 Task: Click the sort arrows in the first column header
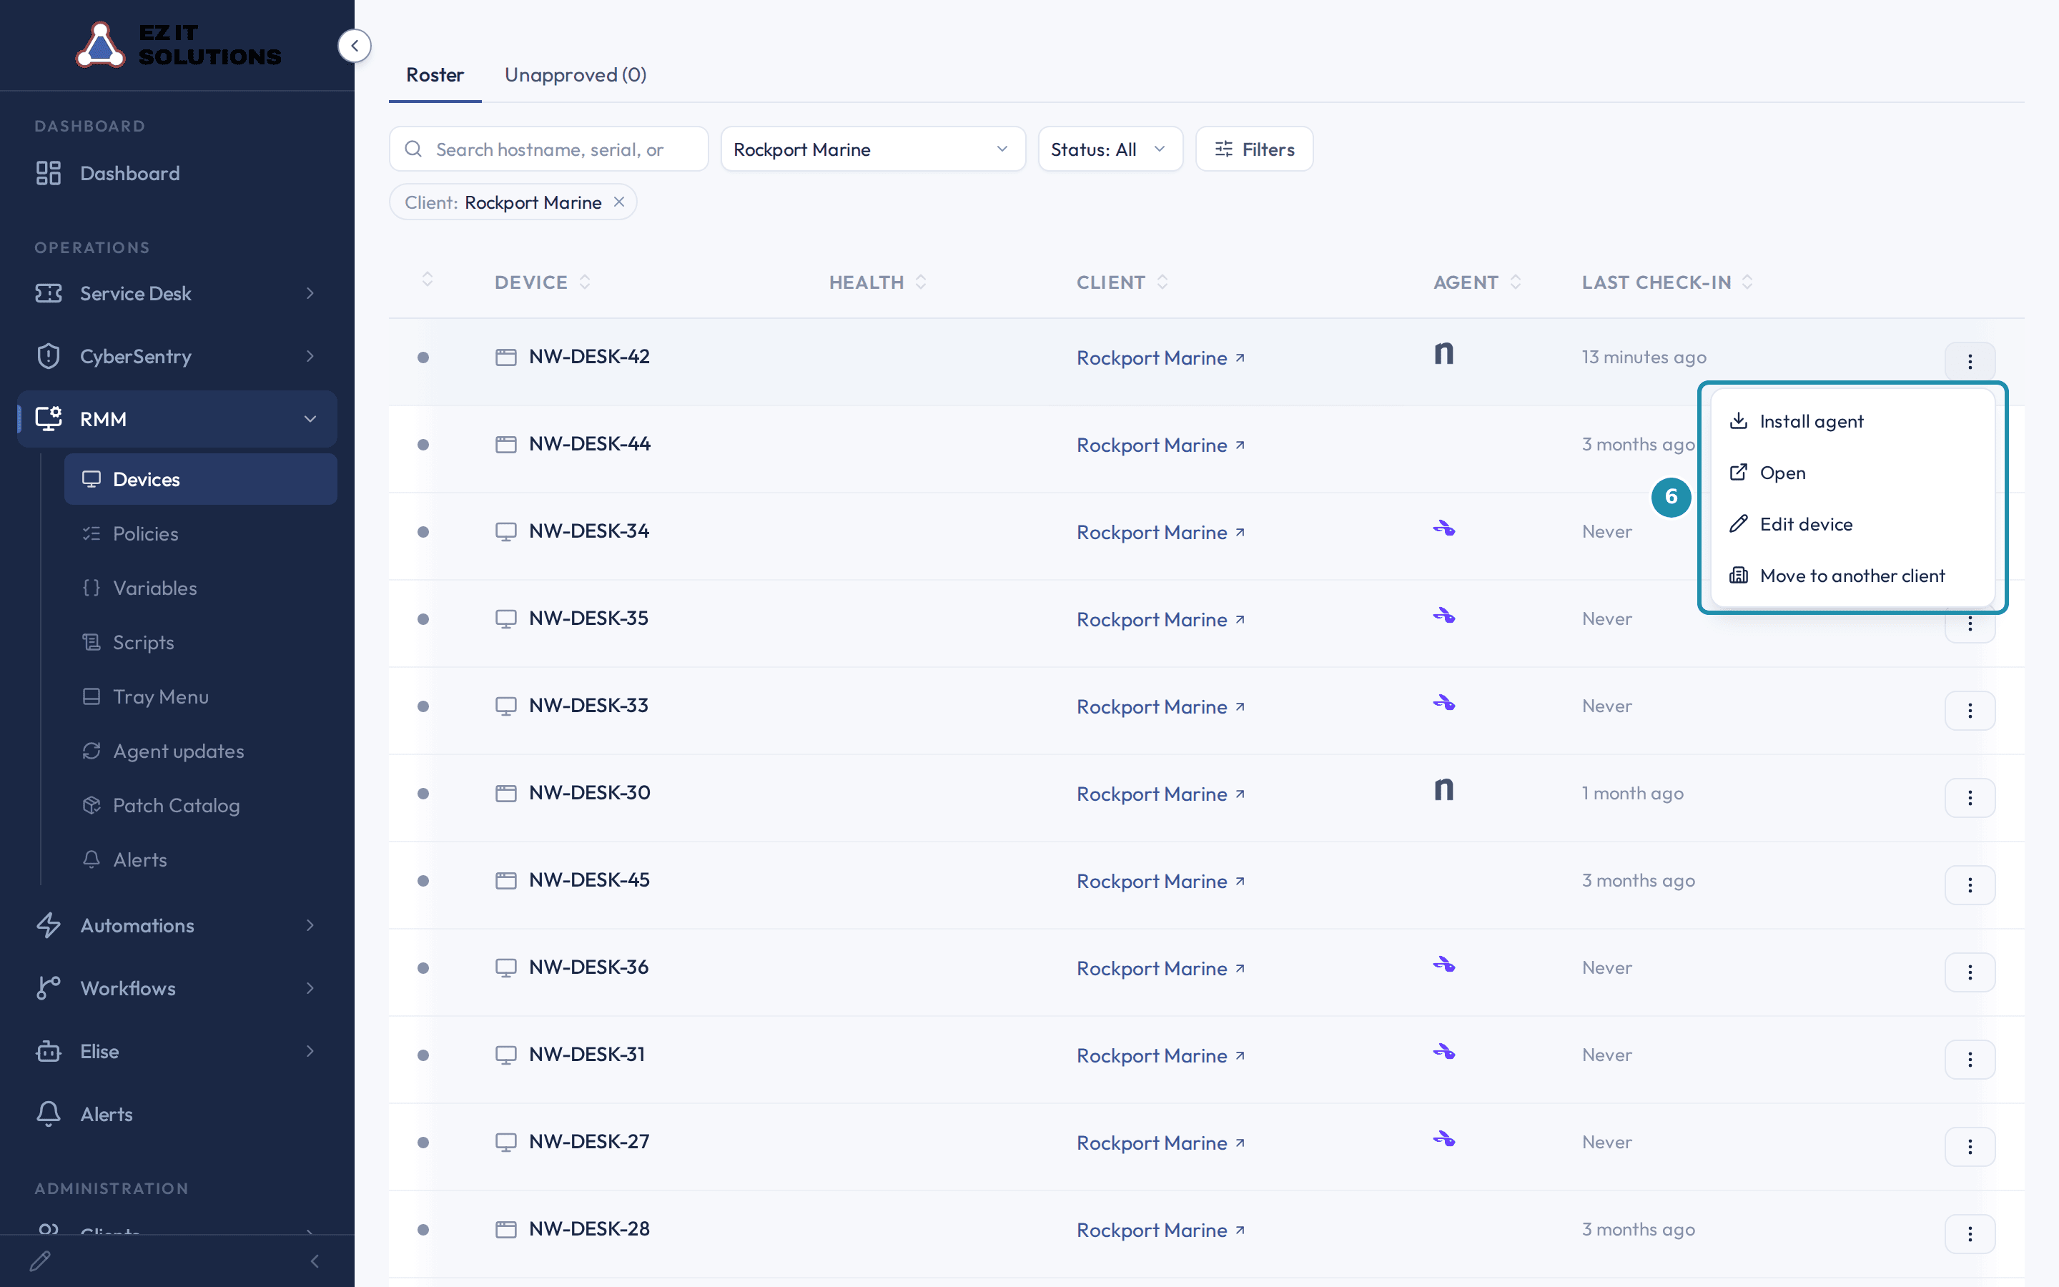(427, 280)
